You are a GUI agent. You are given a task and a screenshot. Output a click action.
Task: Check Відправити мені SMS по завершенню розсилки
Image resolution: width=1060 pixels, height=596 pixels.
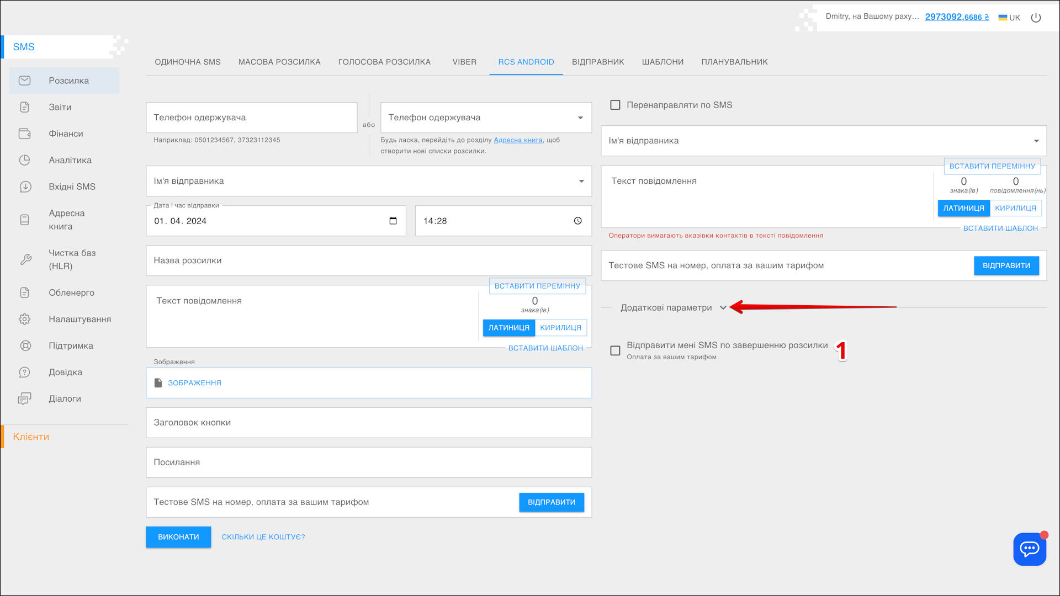pos(615,350)
